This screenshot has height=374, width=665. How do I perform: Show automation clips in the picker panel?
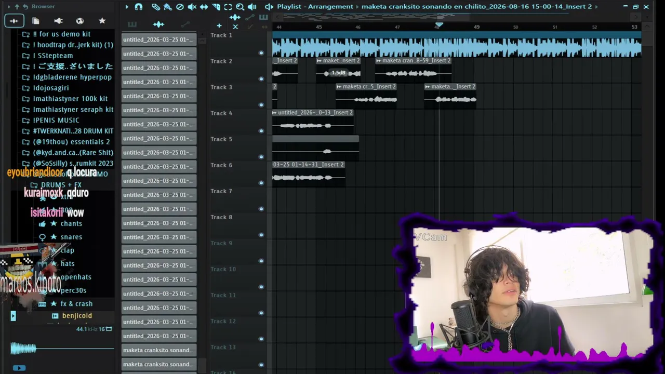(x=185, y=24)
